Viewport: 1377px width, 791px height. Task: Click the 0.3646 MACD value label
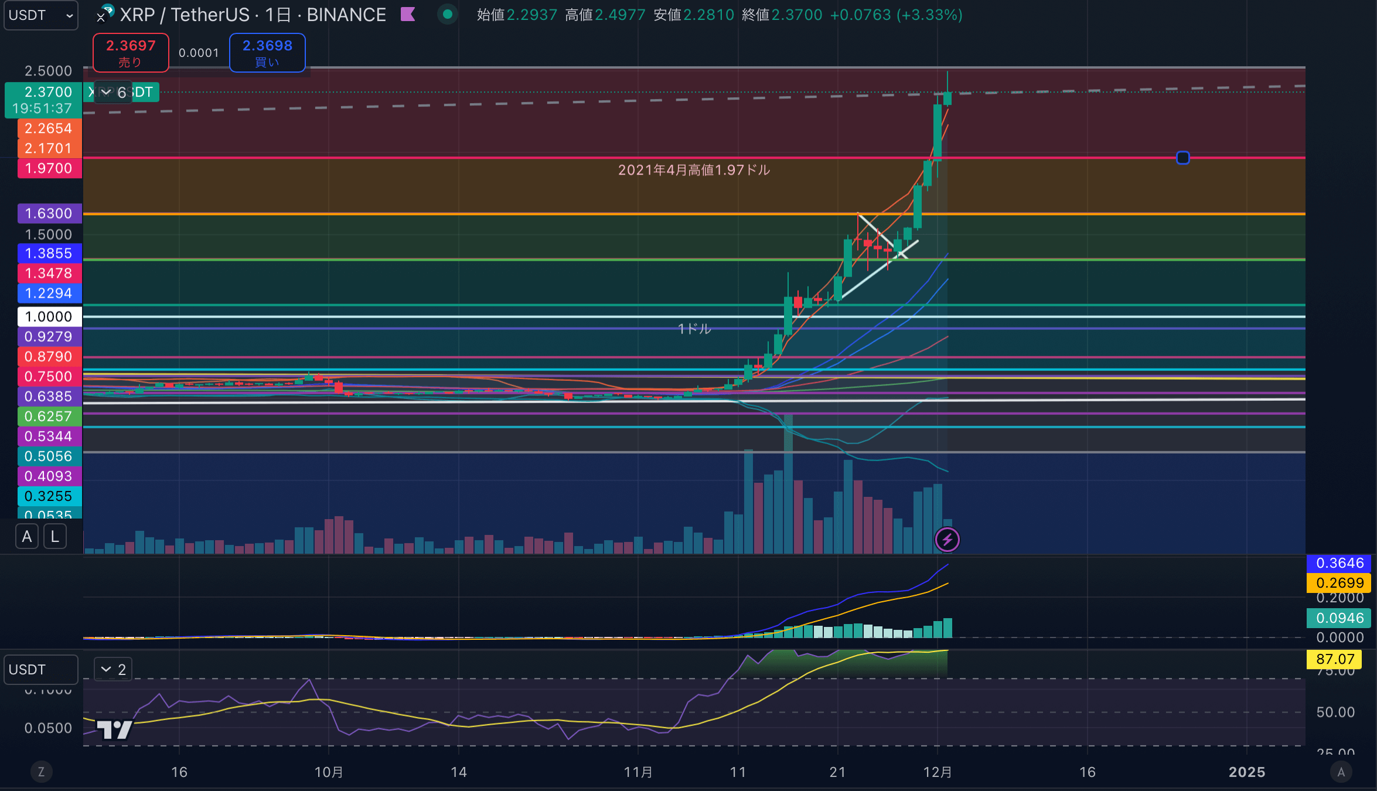coord(1339,563)
